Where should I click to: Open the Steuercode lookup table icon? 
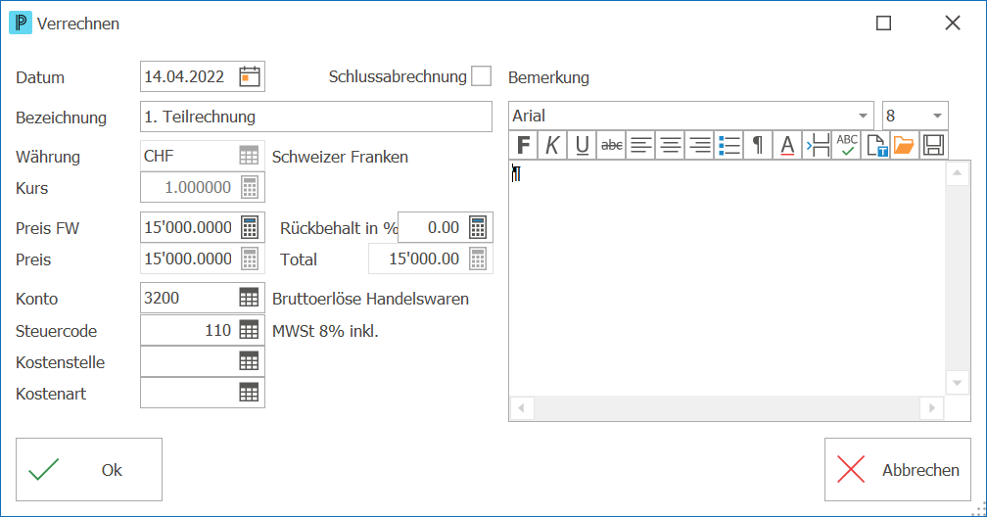coord(249,330)
